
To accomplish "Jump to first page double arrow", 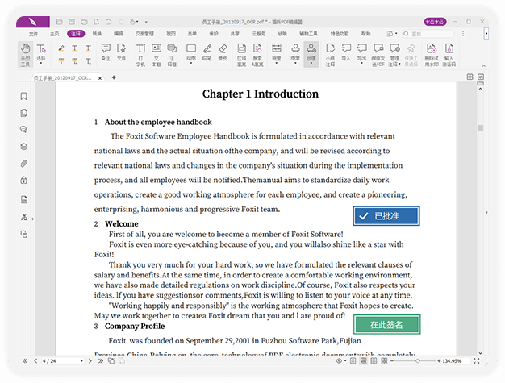I will (25, 360).
